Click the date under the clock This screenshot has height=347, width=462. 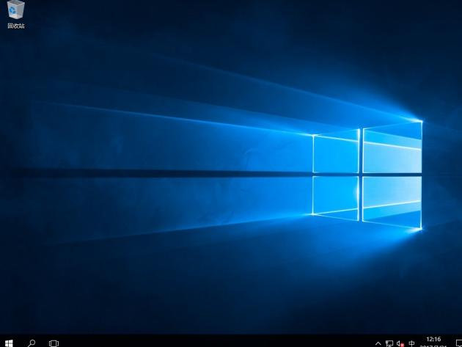[433, 346]
